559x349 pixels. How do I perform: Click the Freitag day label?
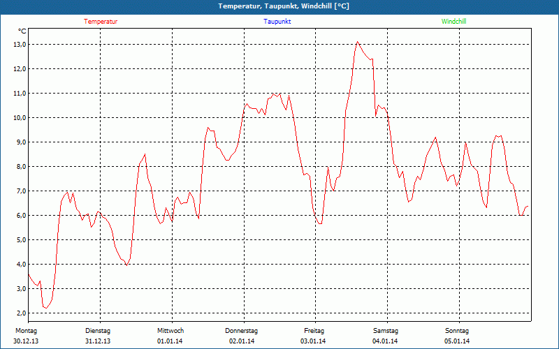(314, 331)
